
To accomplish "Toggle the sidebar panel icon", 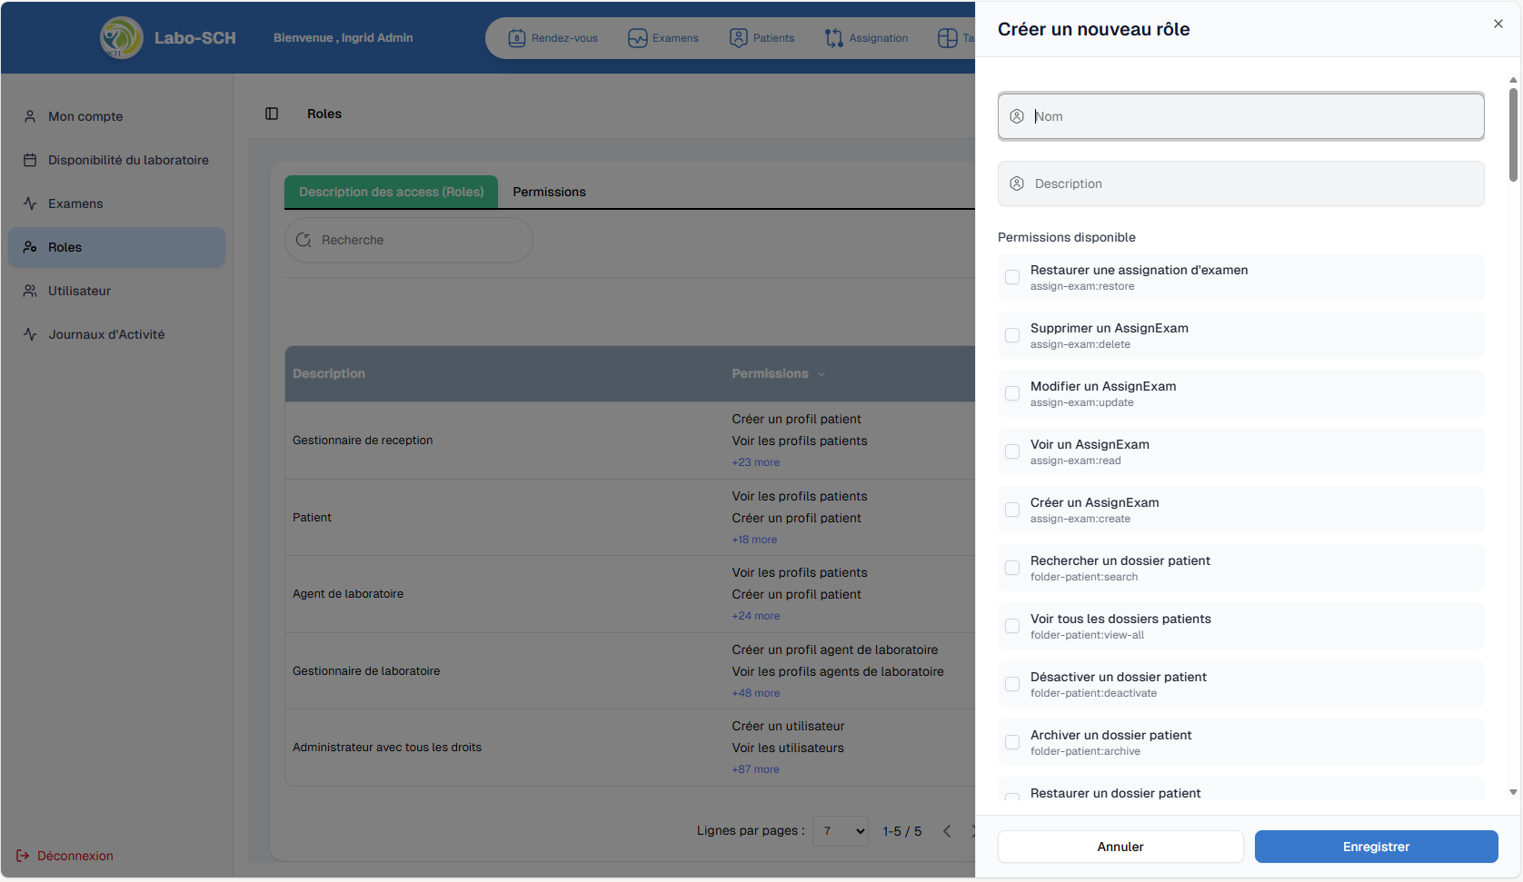I will [x=272, y=114].
